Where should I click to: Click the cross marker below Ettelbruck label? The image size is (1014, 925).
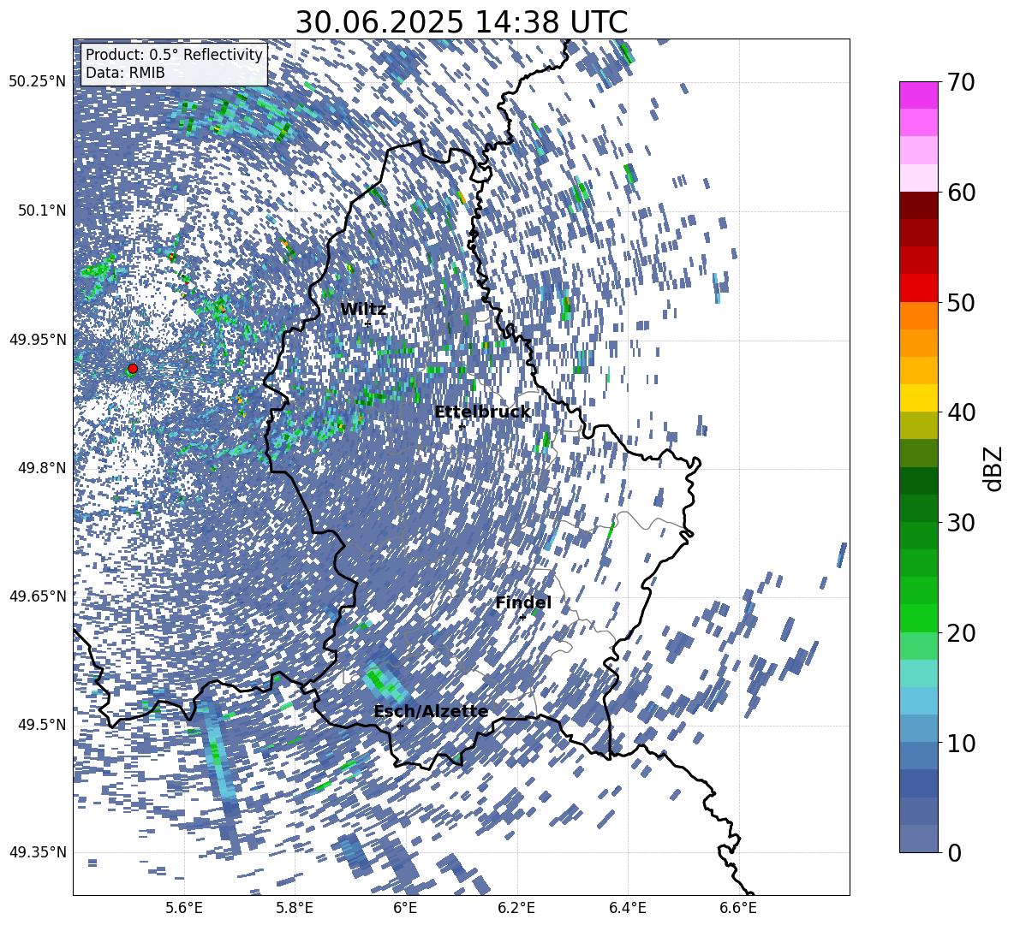[462, 427]
